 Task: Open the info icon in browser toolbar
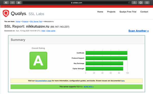[x=147, y=3]
